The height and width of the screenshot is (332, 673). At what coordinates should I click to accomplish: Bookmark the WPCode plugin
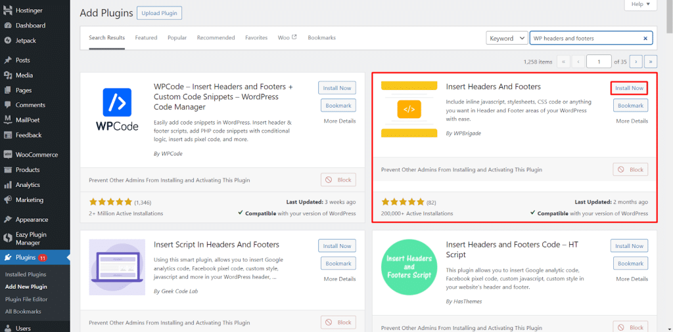click(338, 106)
